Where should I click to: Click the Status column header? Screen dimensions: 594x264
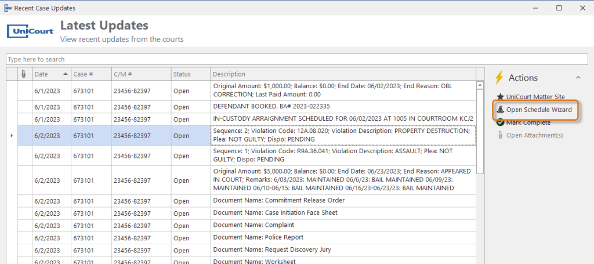pos(190,74)
